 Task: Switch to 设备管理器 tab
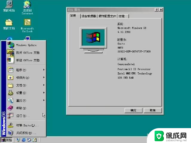tap(89, 16)
